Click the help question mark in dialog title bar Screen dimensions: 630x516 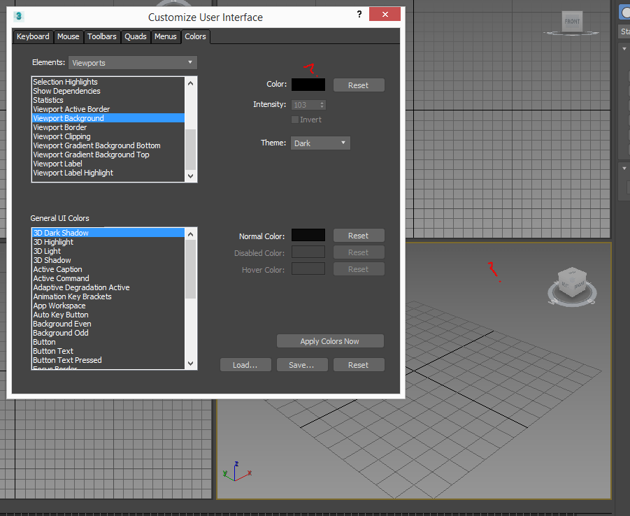click(x=359, y=15)
